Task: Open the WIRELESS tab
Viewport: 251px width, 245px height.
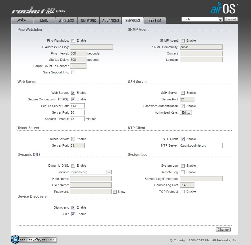Action: coord(66,20)
